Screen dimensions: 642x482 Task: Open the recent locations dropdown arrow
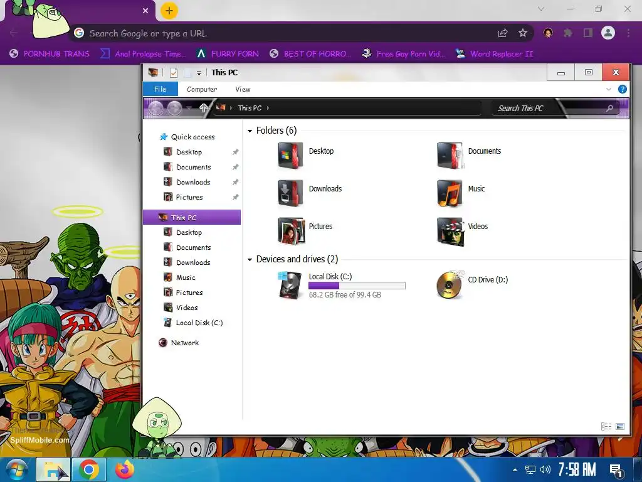[189, 108]
